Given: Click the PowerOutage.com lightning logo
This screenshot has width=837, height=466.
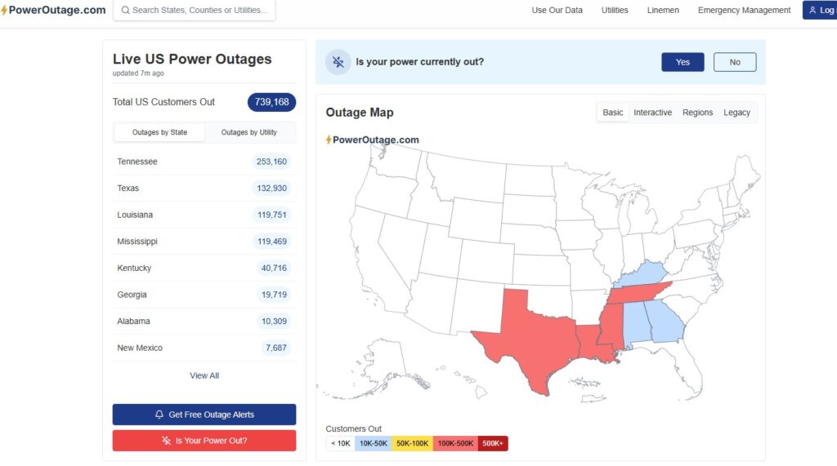Looking at the screenshot, I should pyautogui.click(x=4, y=10).
